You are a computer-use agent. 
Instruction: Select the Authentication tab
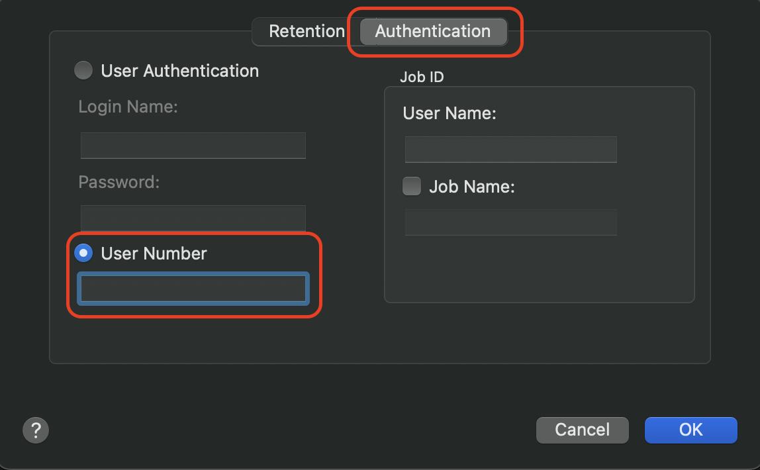433,31
